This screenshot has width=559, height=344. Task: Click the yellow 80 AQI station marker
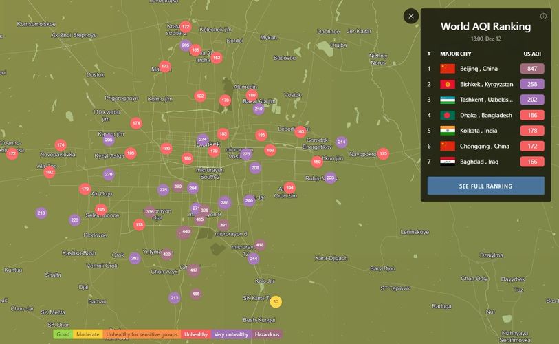(276, 301)
